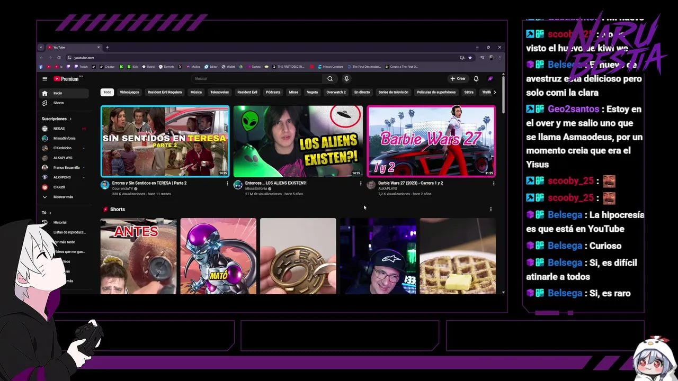The height and width of the screenshot is (381, 678).
Task: Open the Los Aliens Existen thumbnail
Action: point(298,141)
